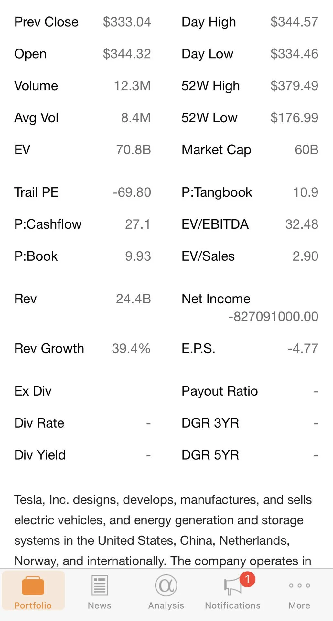Tap the Analysis alpha icon
Screen dimensions: 333x621
point(166,585)
